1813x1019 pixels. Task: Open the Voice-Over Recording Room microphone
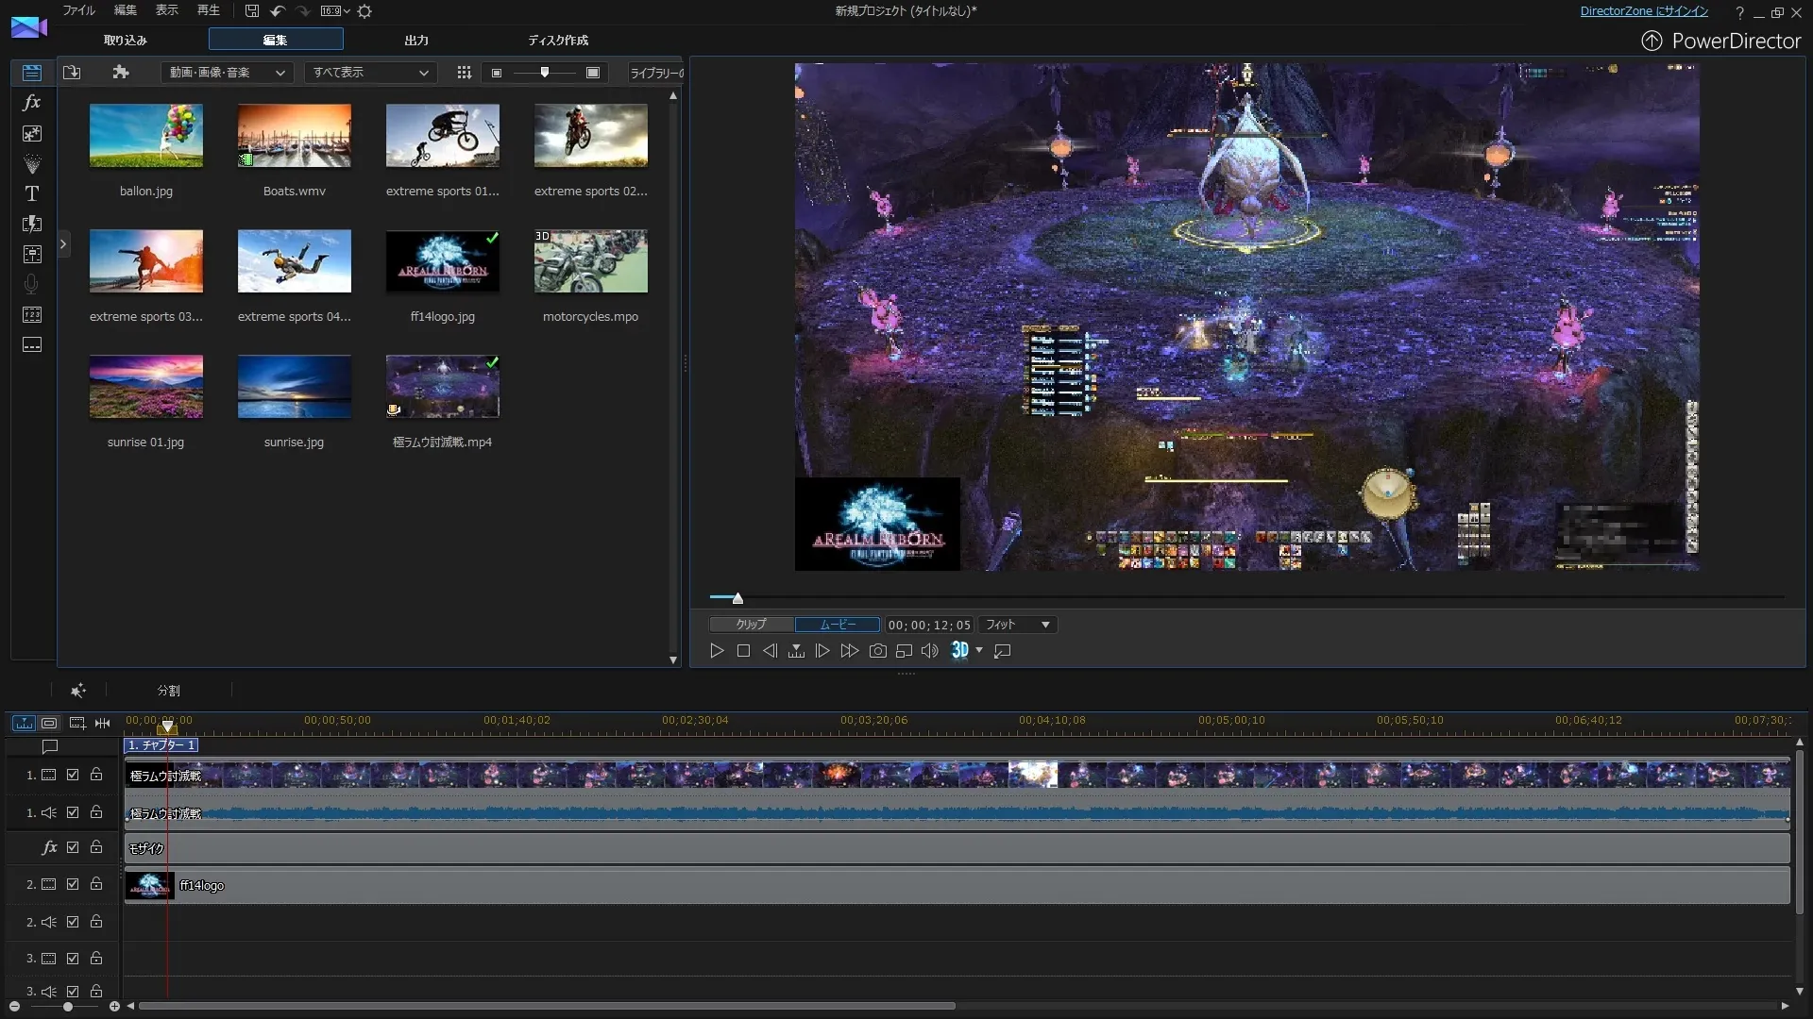(31, 284)
